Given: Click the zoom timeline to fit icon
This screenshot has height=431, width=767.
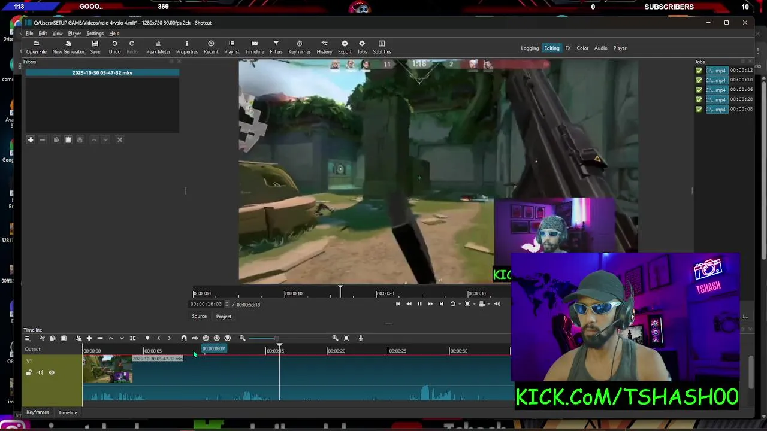Looking at the screenshot, I should tap(346, 338).
